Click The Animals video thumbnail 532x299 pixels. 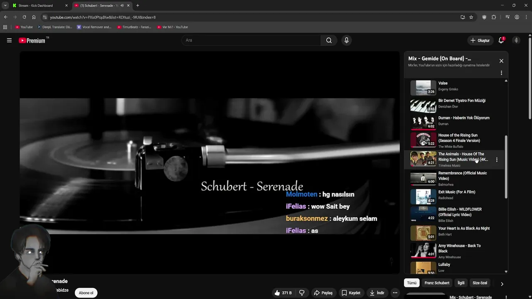coord(423,159)
